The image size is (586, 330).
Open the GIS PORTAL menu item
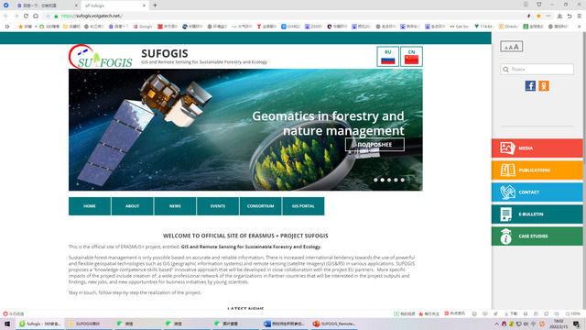coord(303,206)
